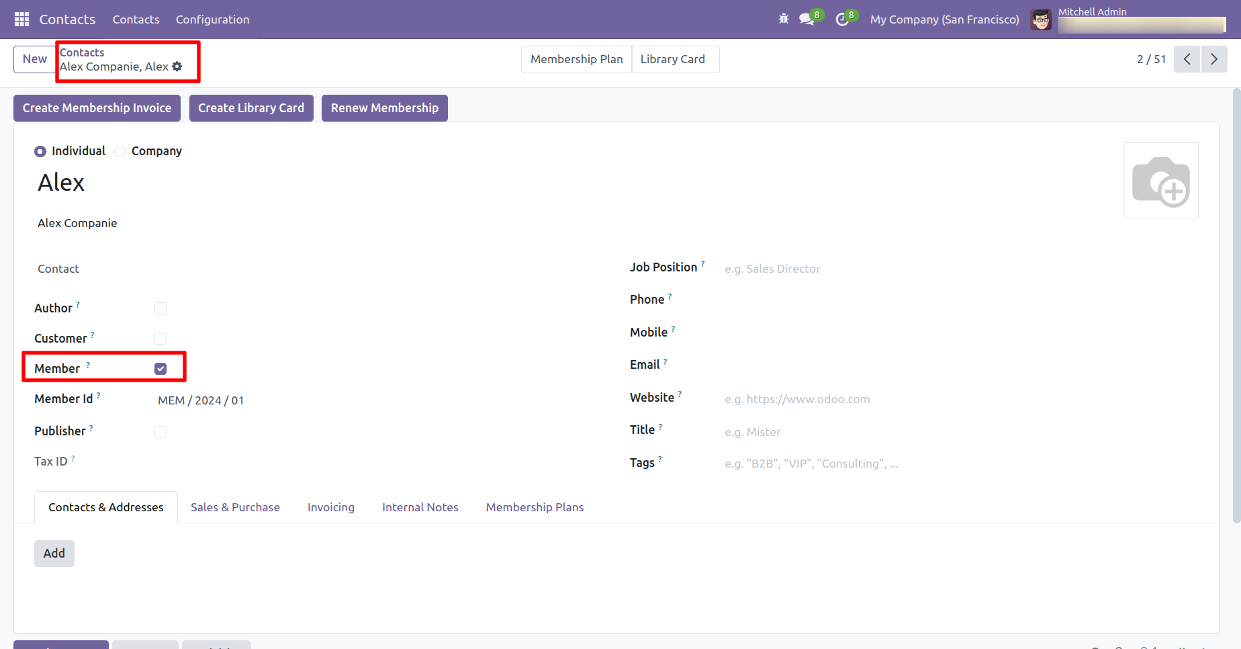
Task: Switch to Contacts & Addresses tab
Action: (x=106, y=507)
